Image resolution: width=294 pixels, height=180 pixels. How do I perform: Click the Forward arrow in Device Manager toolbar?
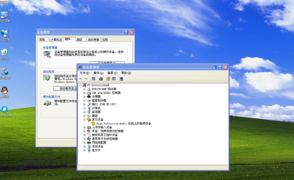pos(86,79)
